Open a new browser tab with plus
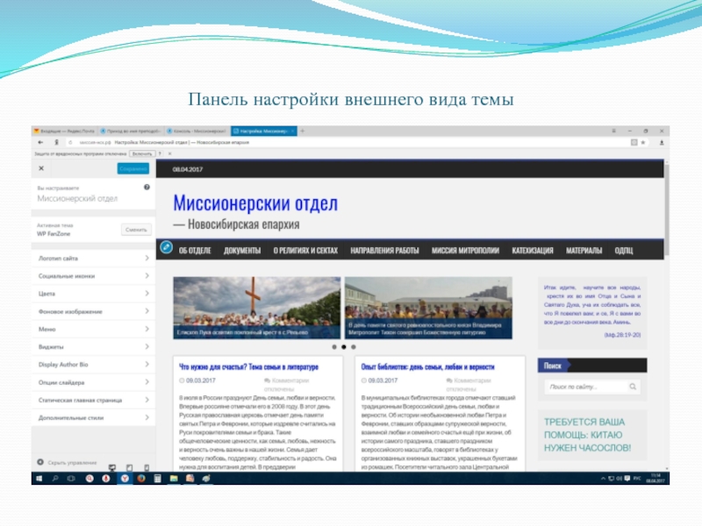Screen dimensions: 702x526 (x=303, y=131)
